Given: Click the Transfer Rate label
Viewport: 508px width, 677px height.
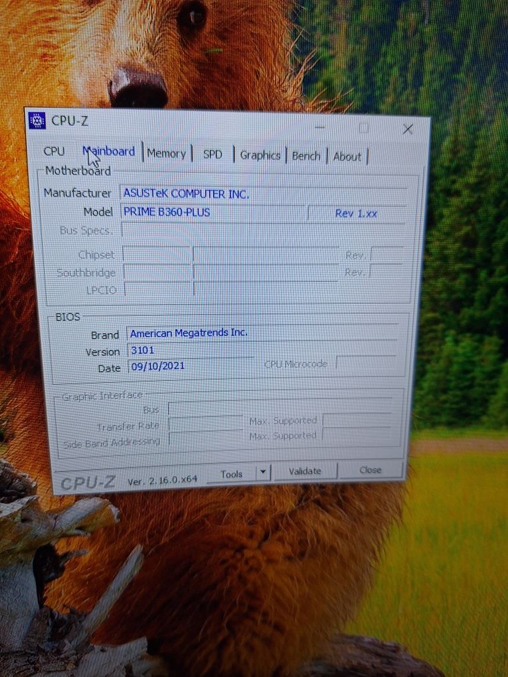Looking at the screenshot, I should (128, 427).
